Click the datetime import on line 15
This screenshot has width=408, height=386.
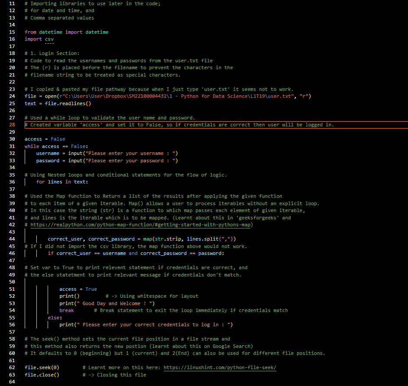[x=65, y=32]
